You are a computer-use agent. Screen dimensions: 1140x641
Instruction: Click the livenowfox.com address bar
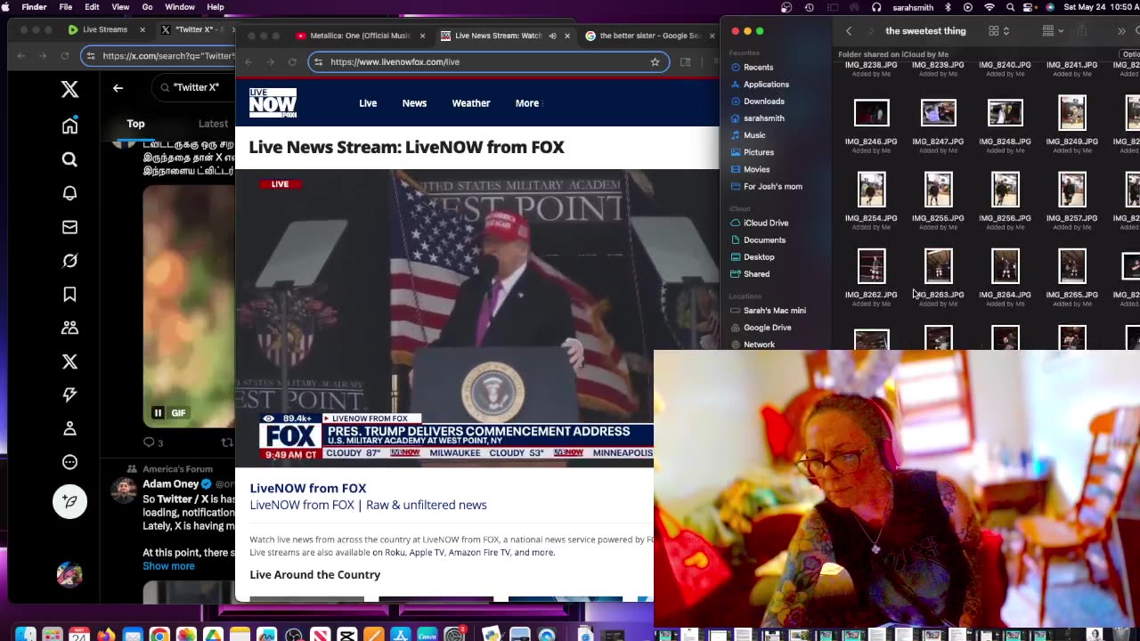pyautogui.click(x=487, y=62)
